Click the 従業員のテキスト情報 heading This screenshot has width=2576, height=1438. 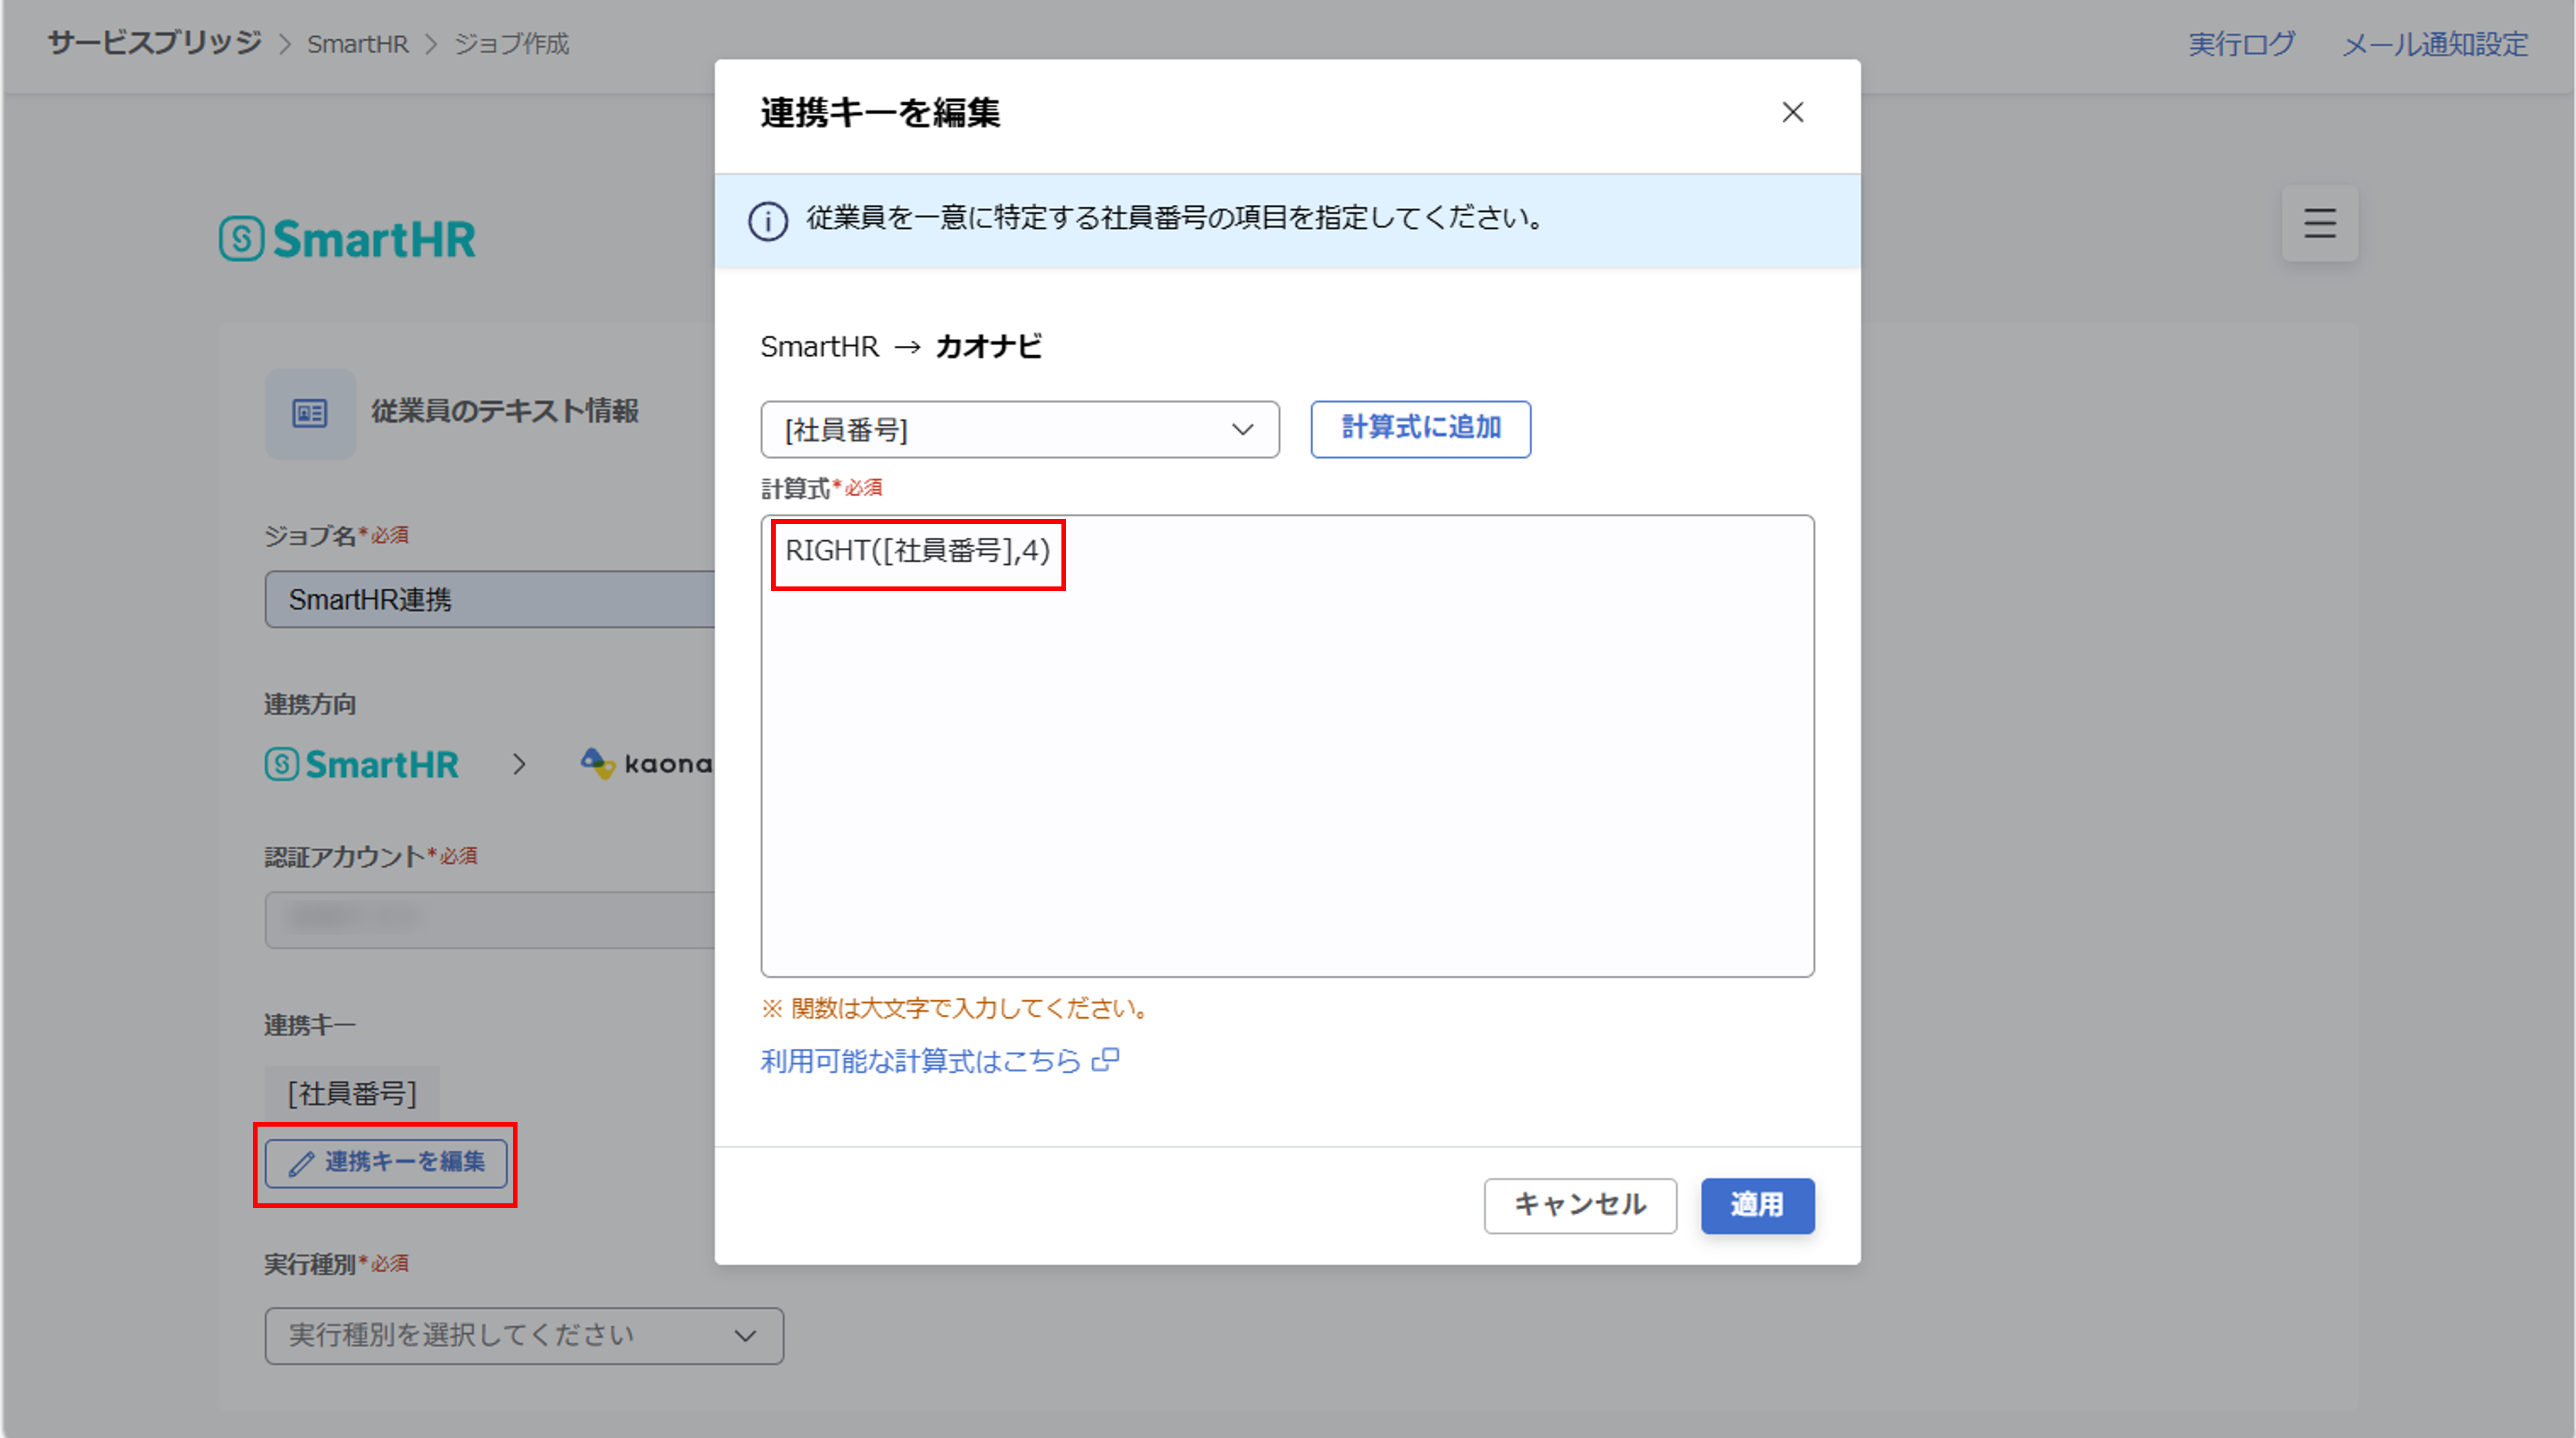(505, 411)
